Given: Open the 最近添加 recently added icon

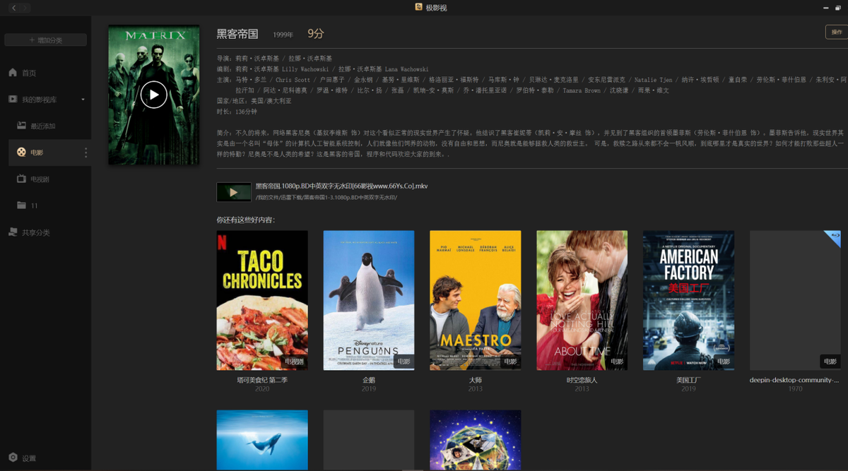Looking at the screenshot, I should pos(21,126).
